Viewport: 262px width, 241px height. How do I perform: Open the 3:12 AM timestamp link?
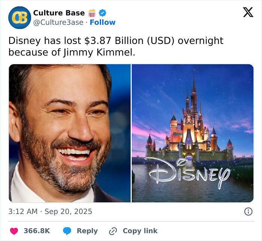click(23, 211)
